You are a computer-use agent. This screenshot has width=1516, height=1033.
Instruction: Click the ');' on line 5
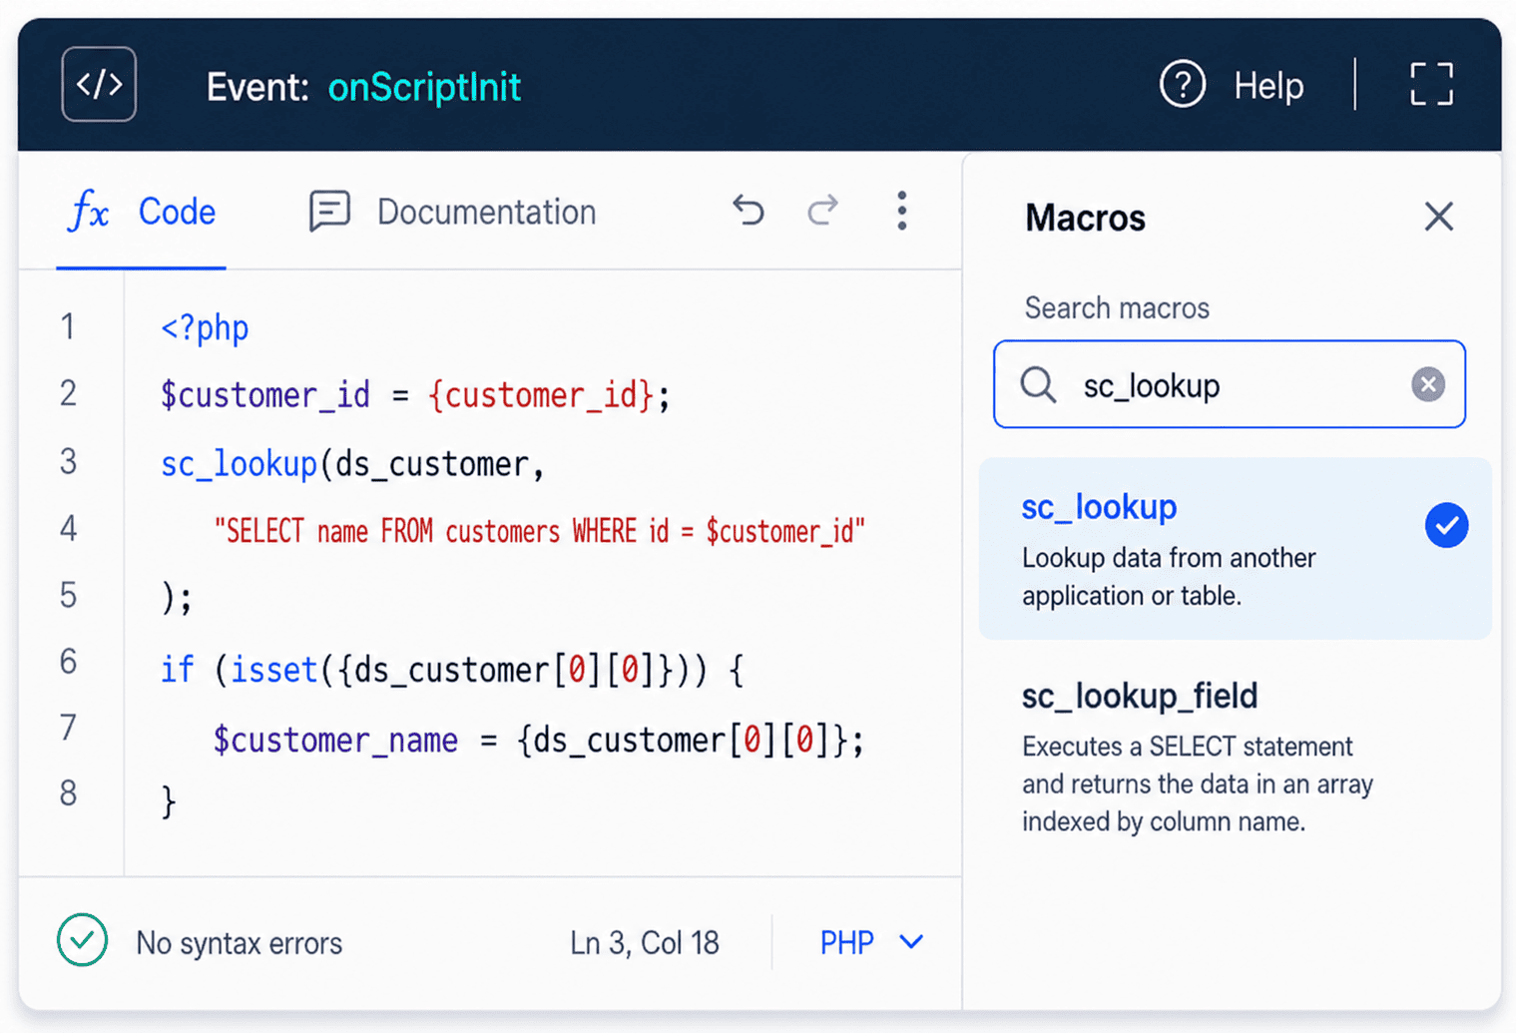pos(177,598)
